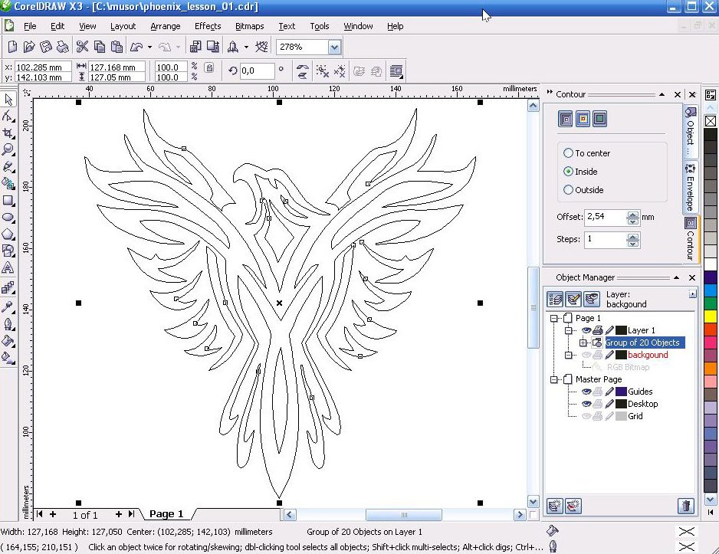Screen dimensions: 719x554
Task: Choose the To center contour option
Action: 568,153
